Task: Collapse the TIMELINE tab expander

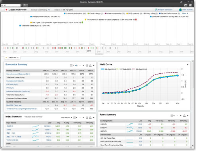Action: [12, 58]
